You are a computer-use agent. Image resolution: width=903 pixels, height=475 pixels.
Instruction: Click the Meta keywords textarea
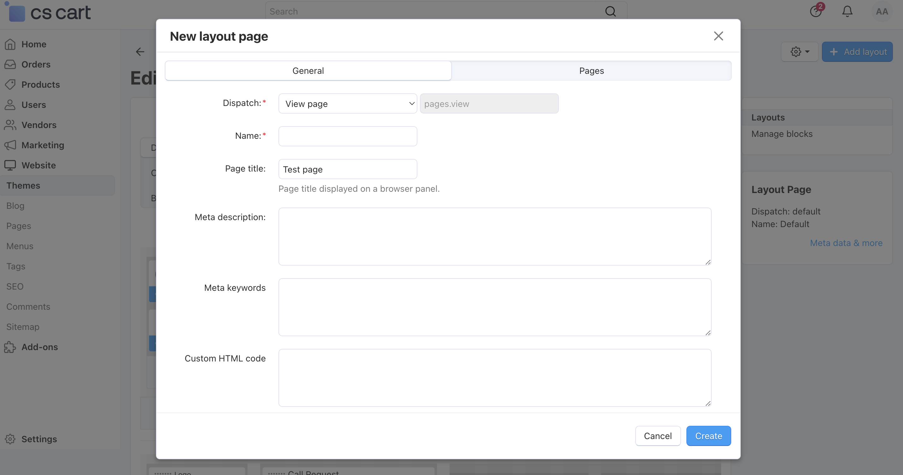pyautogui.click(x=495, y=307)
